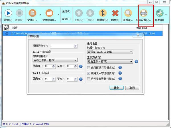Click info icon beside Excel page range
Image resolution: width=171 pixels, height=128 pixels.
[81, 66]
